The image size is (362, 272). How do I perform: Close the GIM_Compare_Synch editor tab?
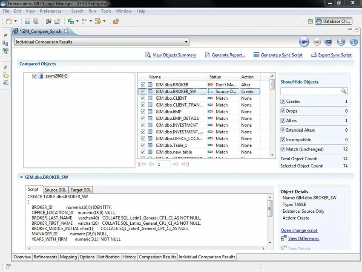coord(66,31)
